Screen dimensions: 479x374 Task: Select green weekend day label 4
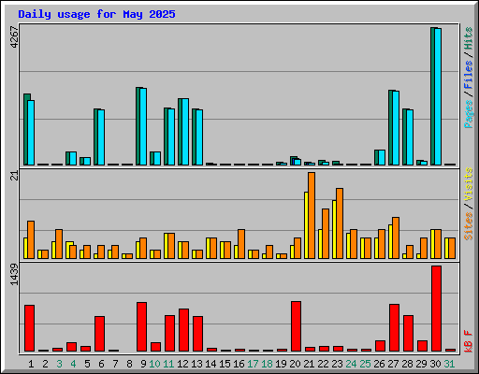(73, 364)
